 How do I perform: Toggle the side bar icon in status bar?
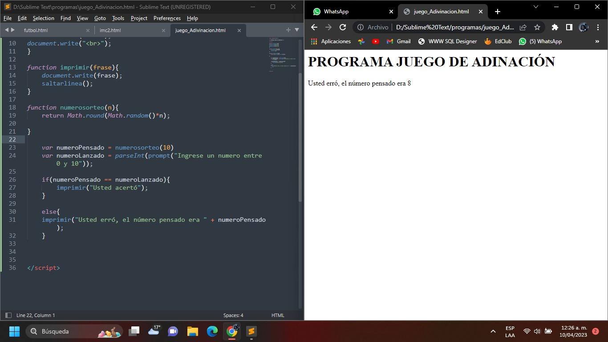pyautogui.click(x=8, y=315)
